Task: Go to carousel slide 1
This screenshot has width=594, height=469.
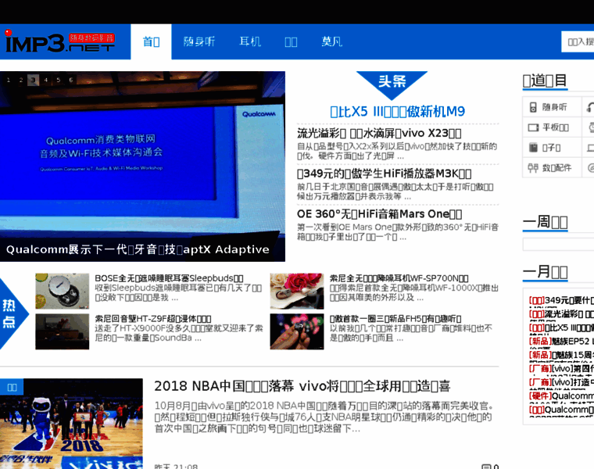Action: (9, 80)
